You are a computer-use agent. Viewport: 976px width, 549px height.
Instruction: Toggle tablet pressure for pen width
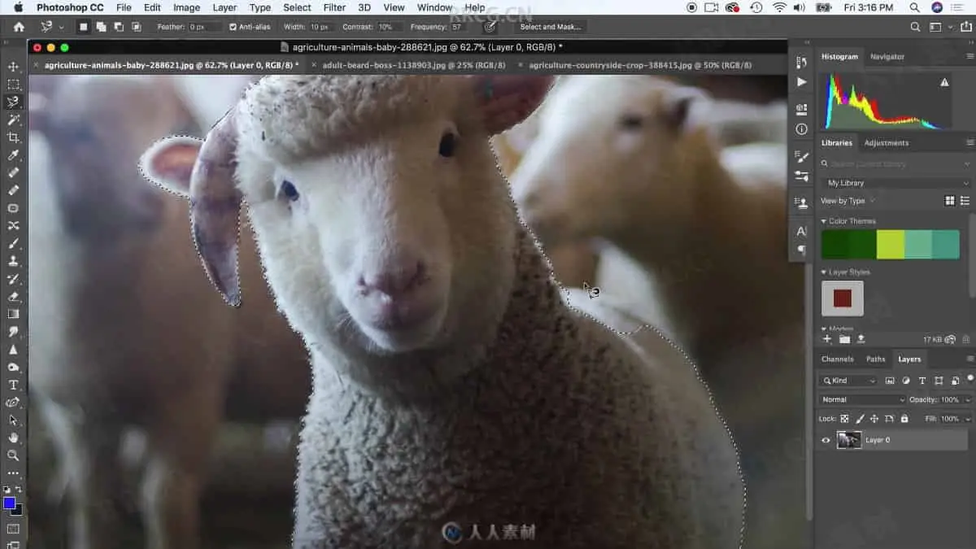tap(490, 27)
